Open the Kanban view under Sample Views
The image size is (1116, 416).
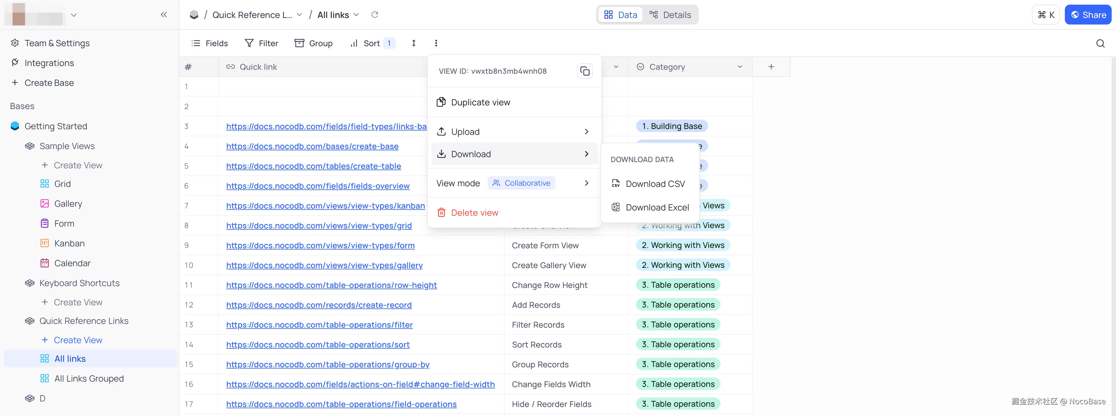[x=69, y=243]
